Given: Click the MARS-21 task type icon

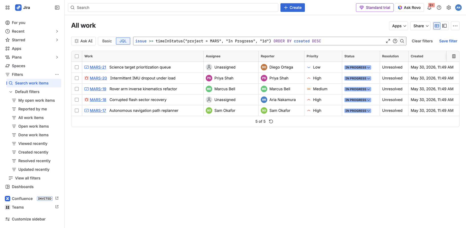Looking at the screenshot, I should pos(87,67).
